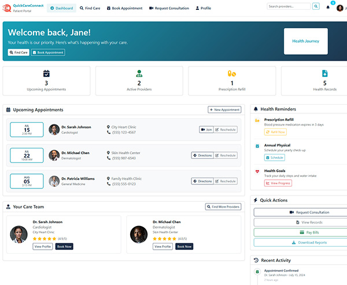Click the Prescription Refill reminder pill icon
Screen dimensions: 347x285
pos(257,120)
